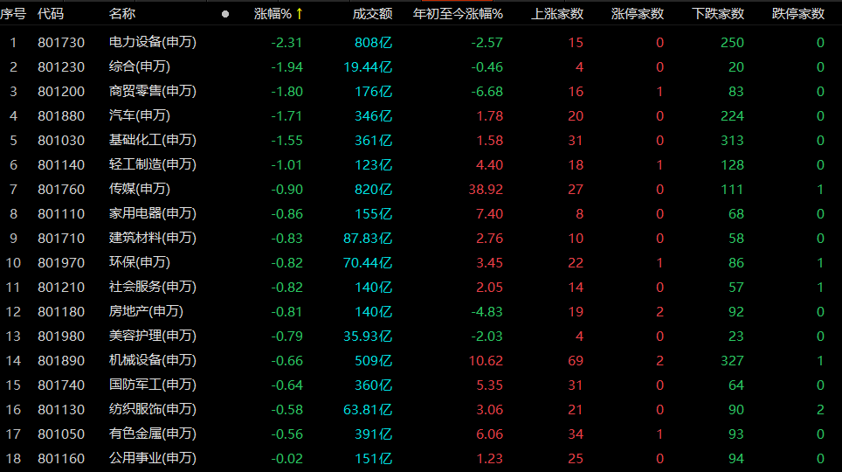Select 房地产(申万) sector name
This screenshot has width=842, height=472.
[146, 311]
